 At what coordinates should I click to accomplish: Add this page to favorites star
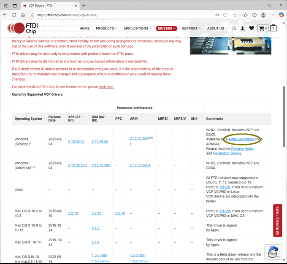[235, 15]
